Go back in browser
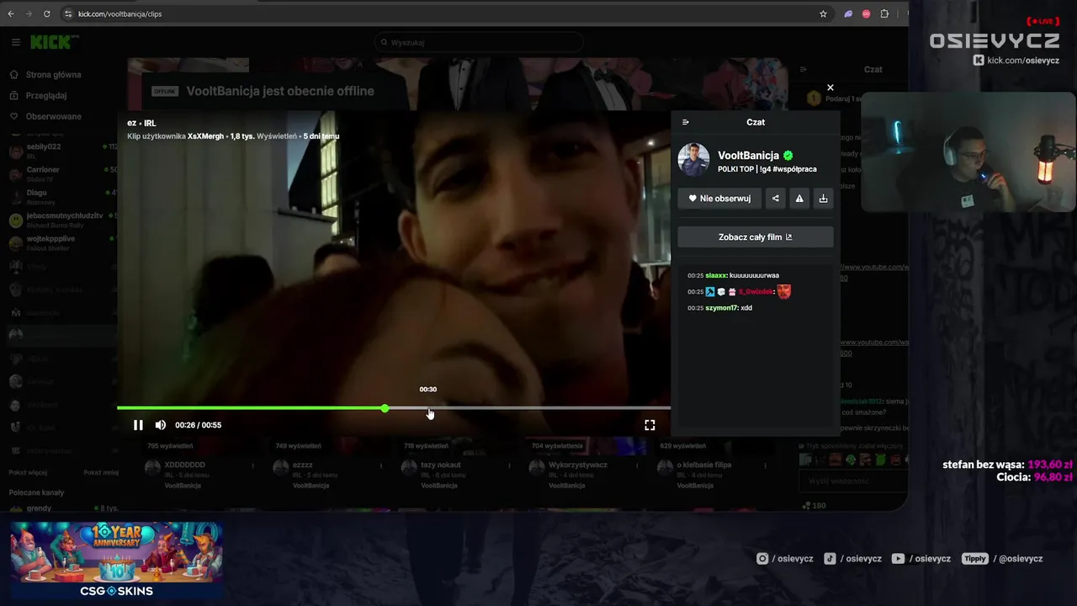 (11, 13)
